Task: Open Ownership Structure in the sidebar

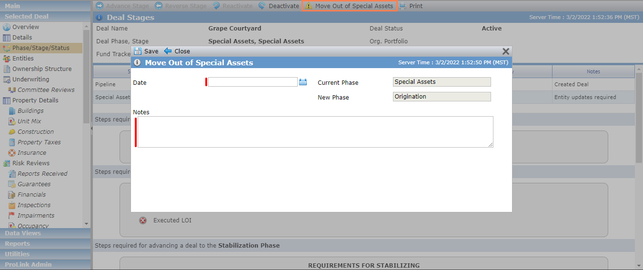Action: 42,69
